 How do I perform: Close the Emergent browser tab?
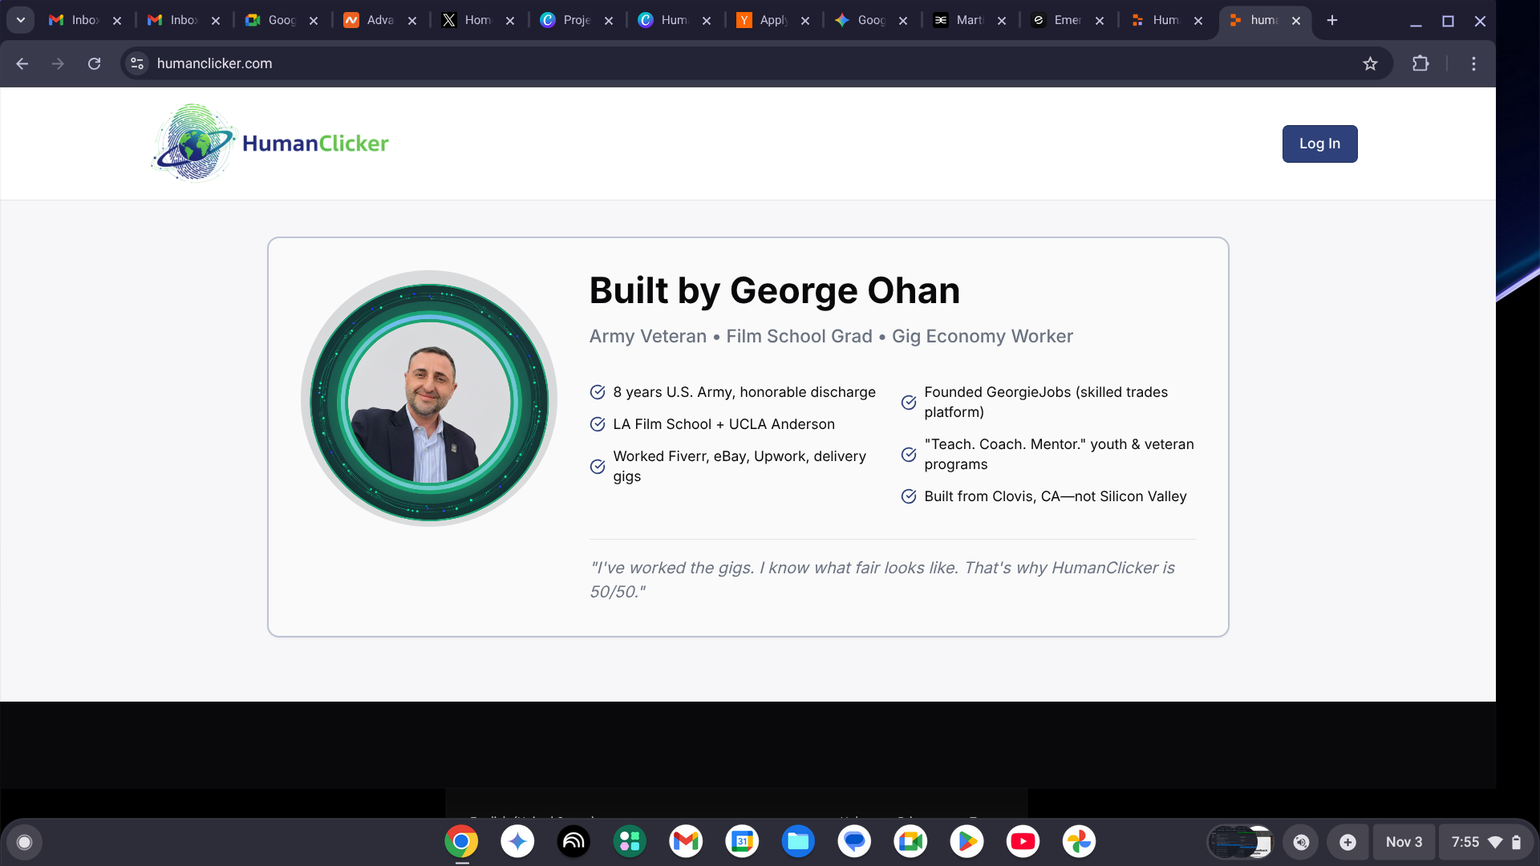[1100, 20]
